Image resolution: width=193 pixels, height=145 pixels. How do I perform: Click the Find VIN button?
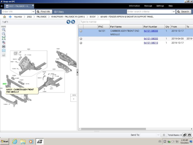pyautogui.click(x=44, y=12)
